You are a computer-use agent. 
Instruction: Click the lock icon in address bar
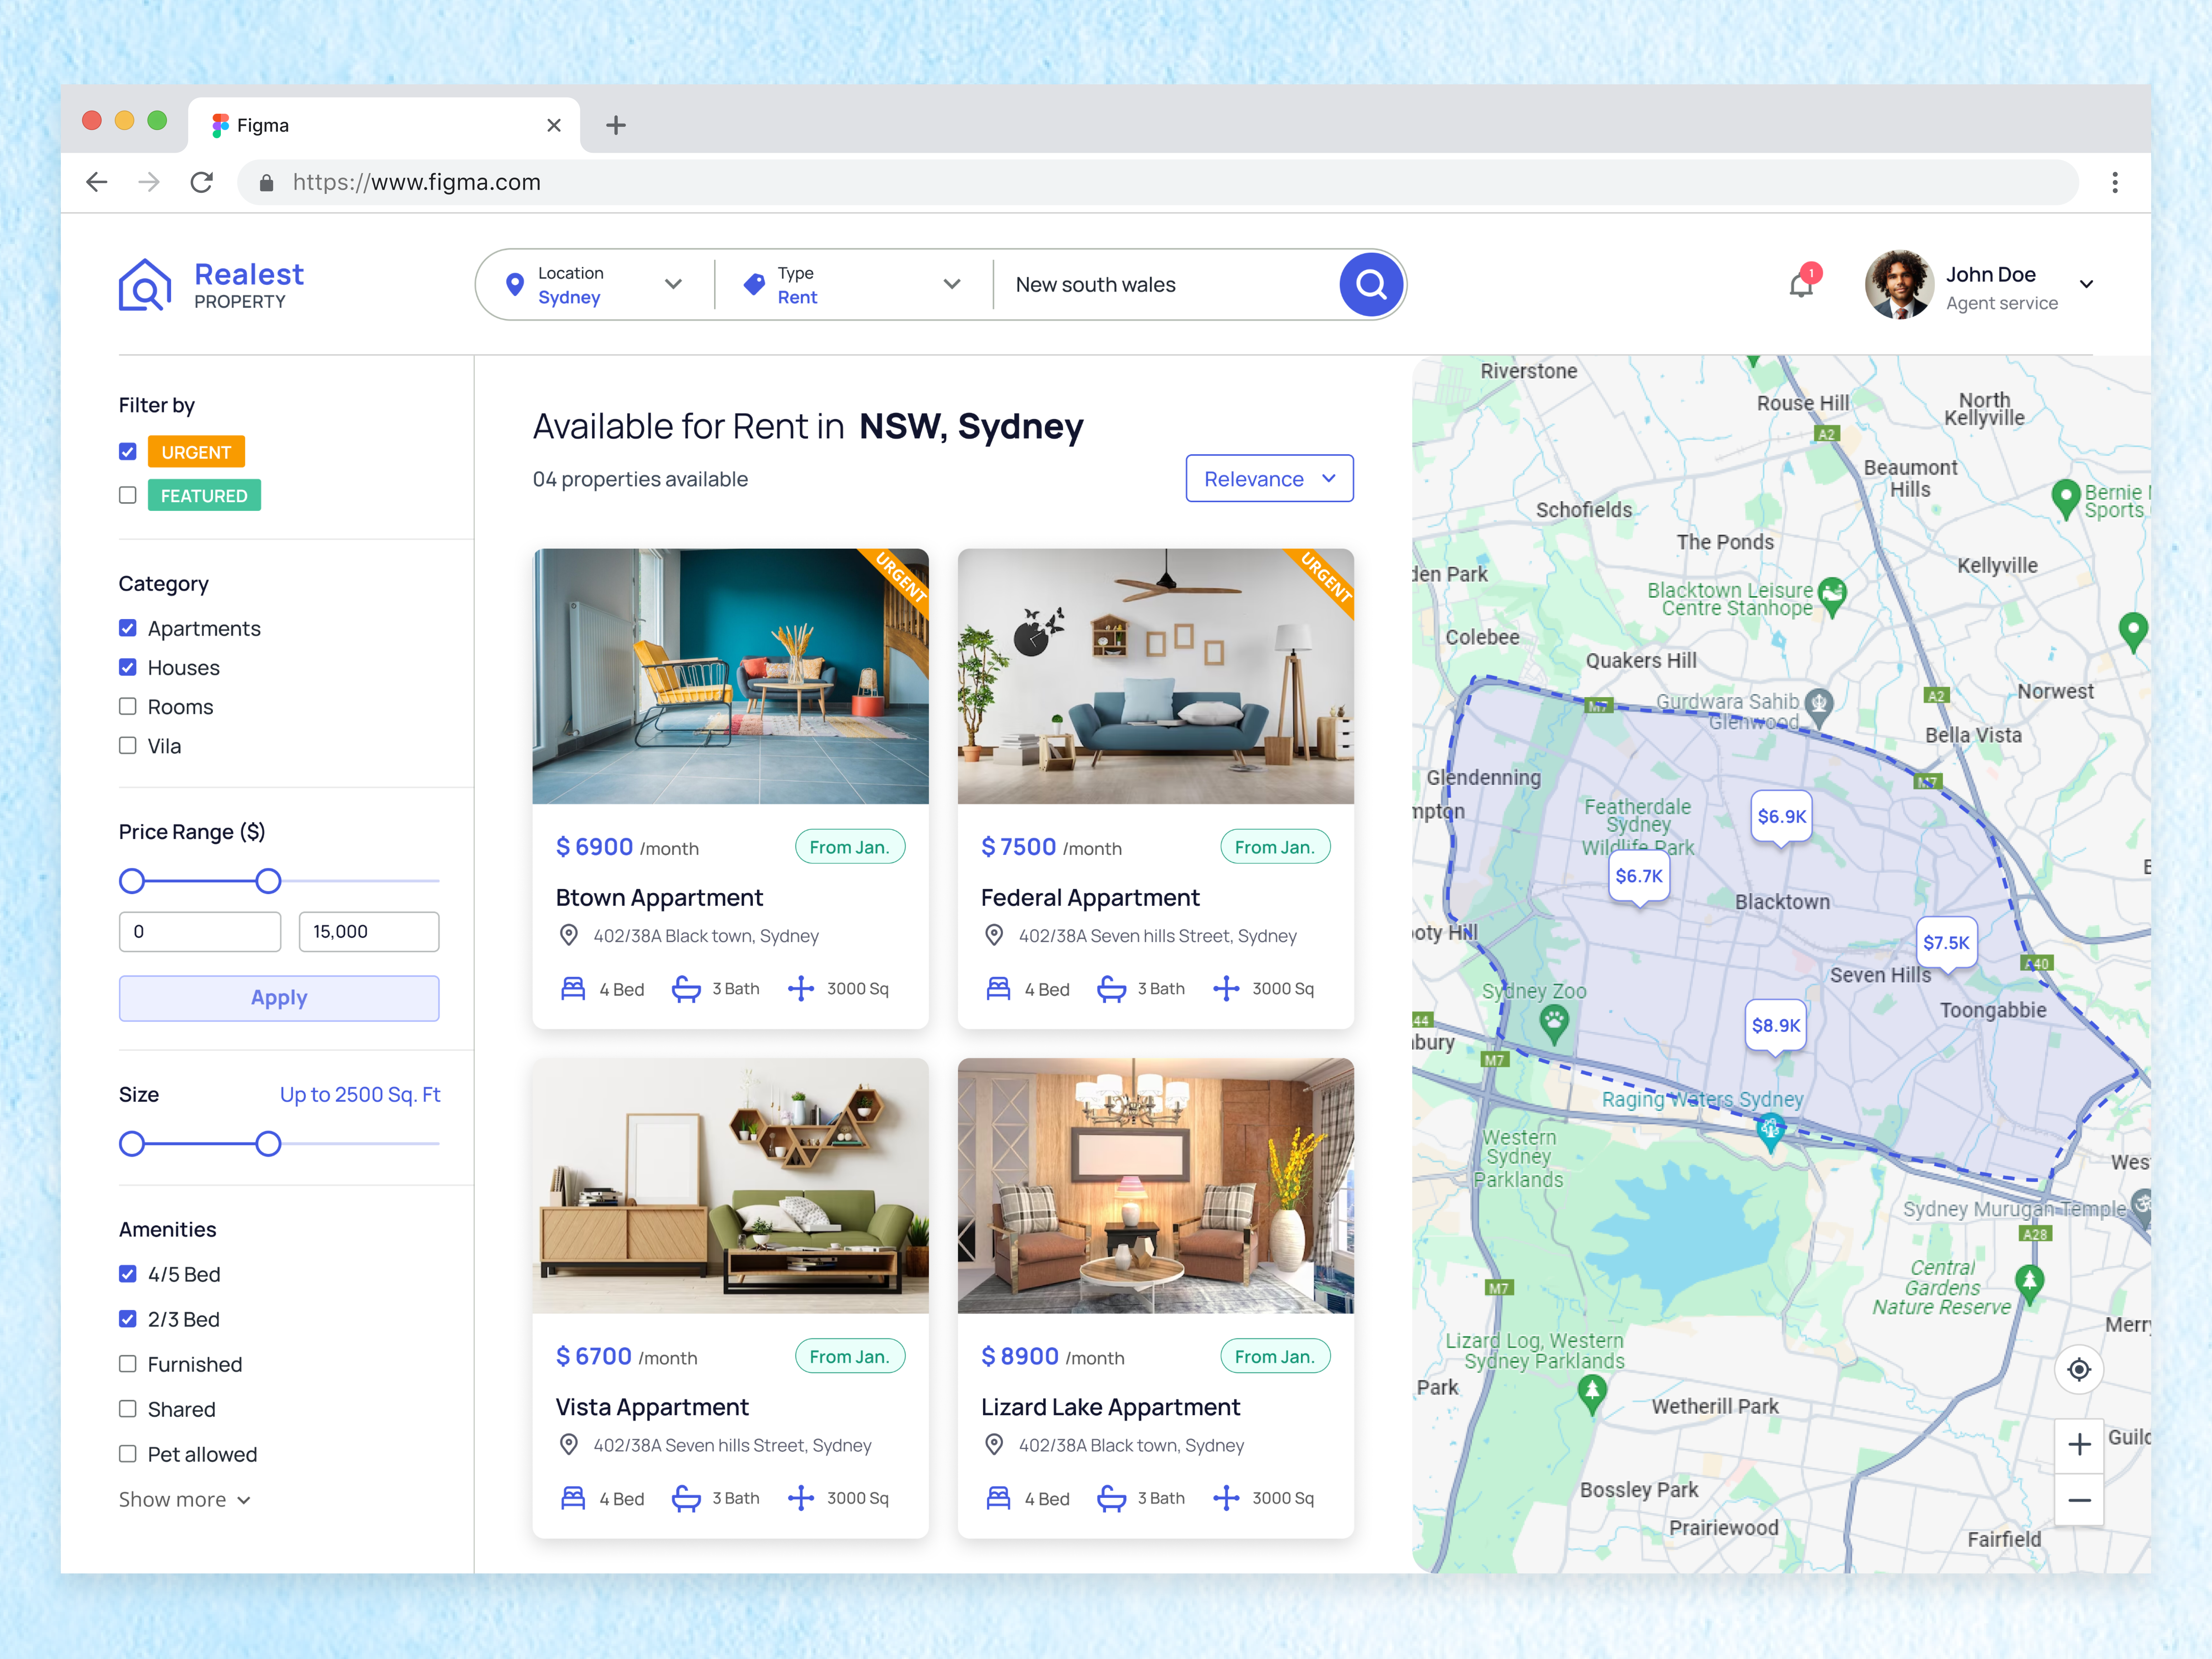tap(266, 182)
